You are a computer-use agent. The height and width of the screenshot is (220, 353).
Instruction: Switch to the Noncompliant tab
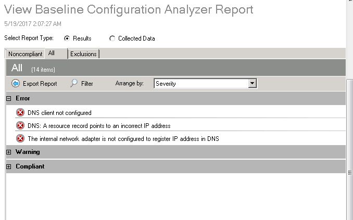(25, 54)
